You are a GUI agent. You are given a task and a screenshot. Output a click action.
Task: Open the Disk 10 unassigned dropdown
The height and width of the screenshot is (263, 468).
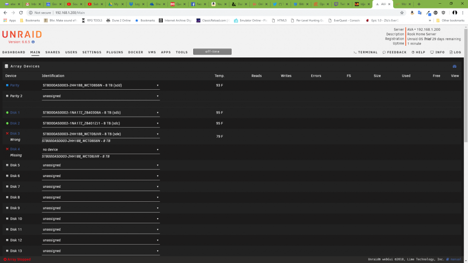pyautogui.click(x=101, y=219)
